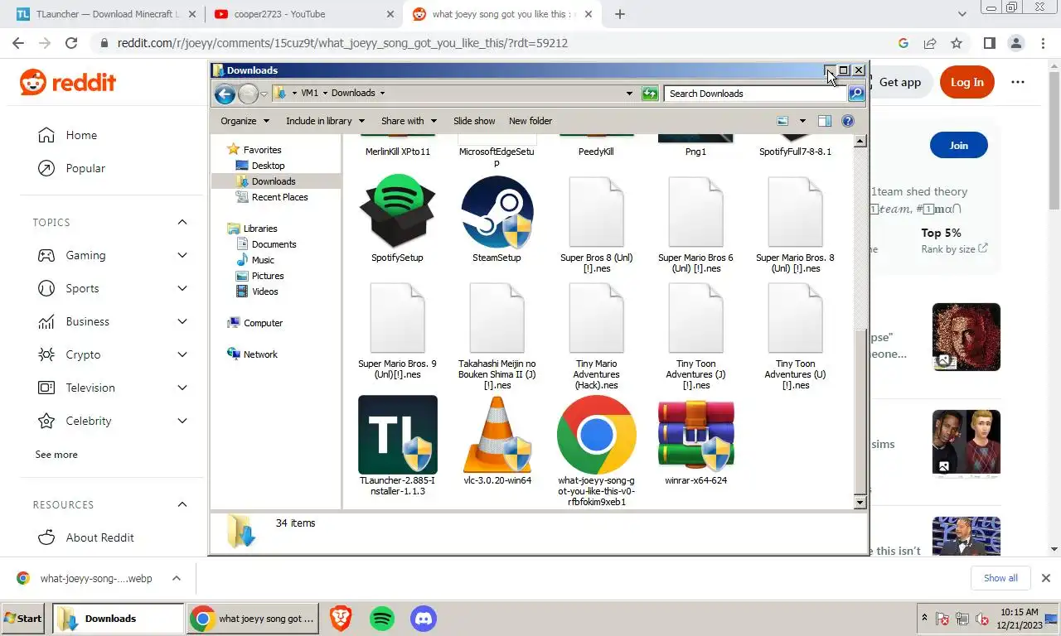Click the search magnifier in Downloads window
The width and height of the screenshot is (1061, 636).
point(856,94)
